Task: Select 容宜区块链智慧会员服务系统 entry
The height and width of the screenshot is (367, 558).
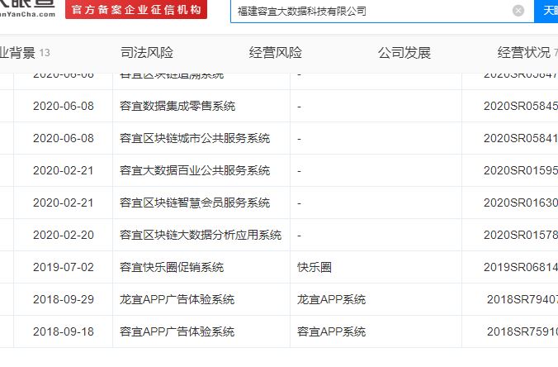Action: [x=195, y=203]
